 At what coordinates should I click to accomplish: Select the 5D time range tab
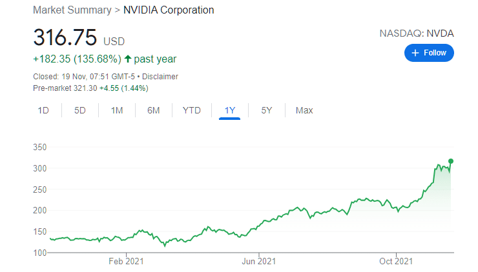click(x=80, y=110)
